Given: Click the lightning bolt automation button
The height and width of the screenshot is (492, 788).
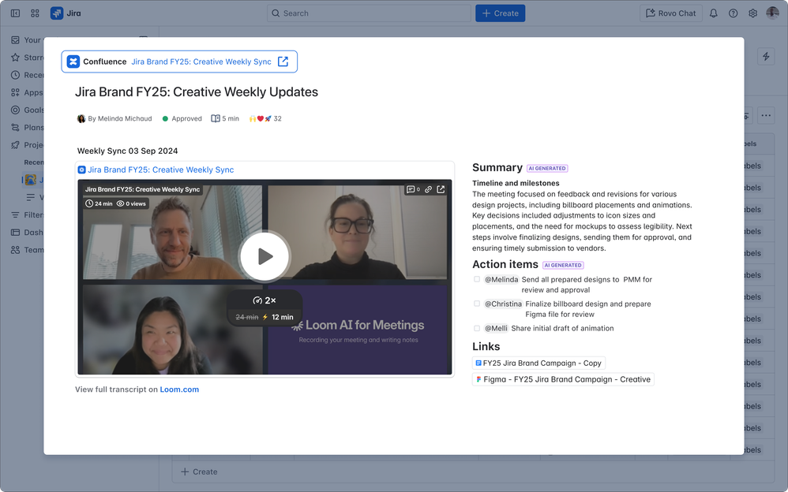Looking at the screenshot, I should (766, 56).
